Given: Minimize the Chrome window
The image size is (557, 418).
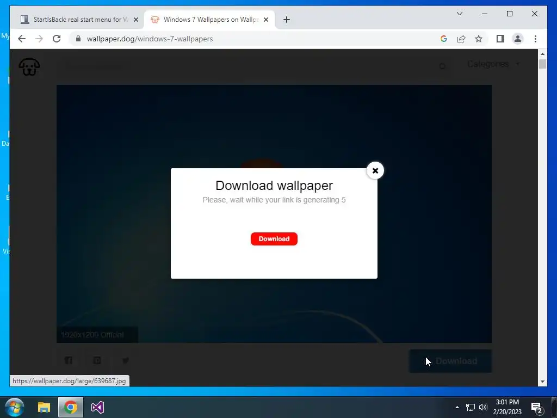Looking at the screenshot, I should click(x=485, y=14).
